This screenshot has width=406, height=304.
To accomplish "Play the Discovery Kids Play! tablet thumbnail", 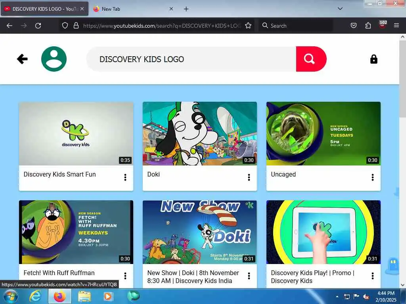I will [324, 232].
